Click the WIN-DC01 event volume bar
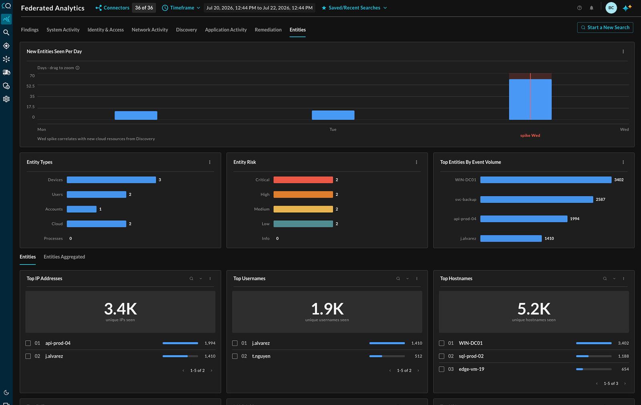Viewport: 641px width, 405px height. [546, 180]
